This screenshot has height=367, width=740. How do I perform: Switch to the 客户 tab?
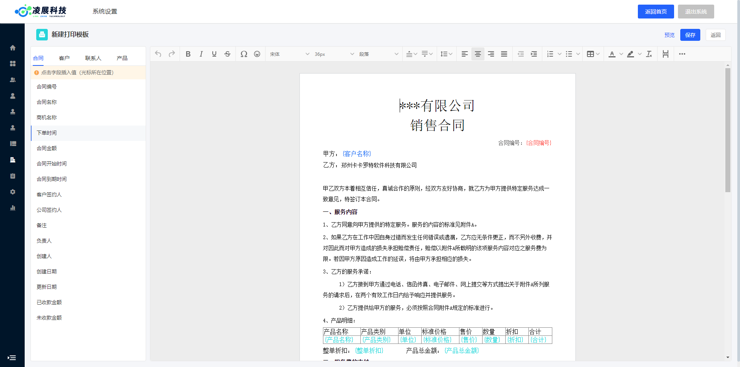[x=64, y=58]
